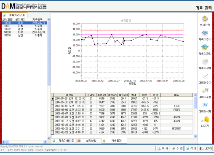Open the 데이터수정 edit data icon

tap(205, 91)
